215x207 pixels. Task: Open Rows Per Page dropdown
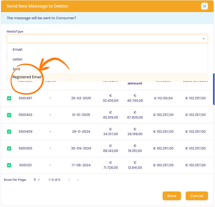pyautogui.click(x=37, y=180)
